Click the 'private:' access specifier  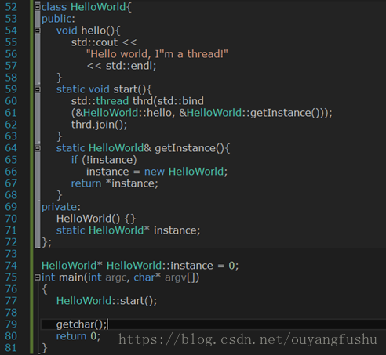[x=61, y=207]
